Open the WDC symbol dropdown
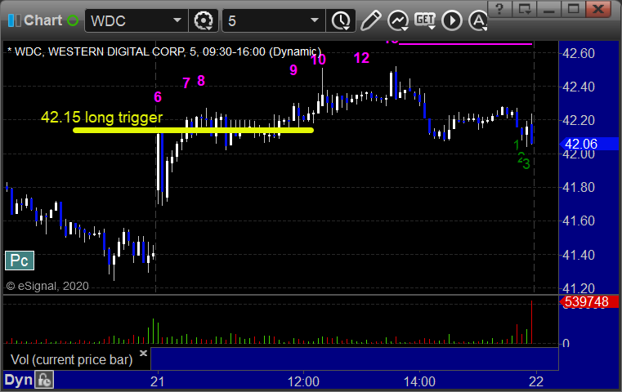 [177, 20]
